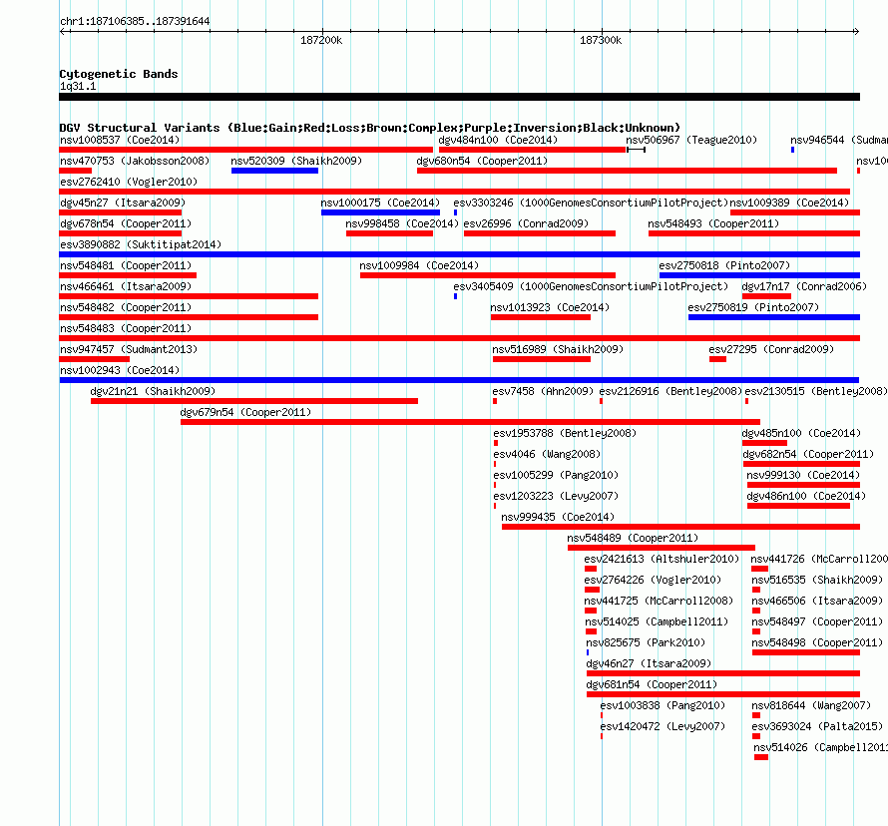Click nsv825675 (Park2010) label

click(x=645, y=642)
